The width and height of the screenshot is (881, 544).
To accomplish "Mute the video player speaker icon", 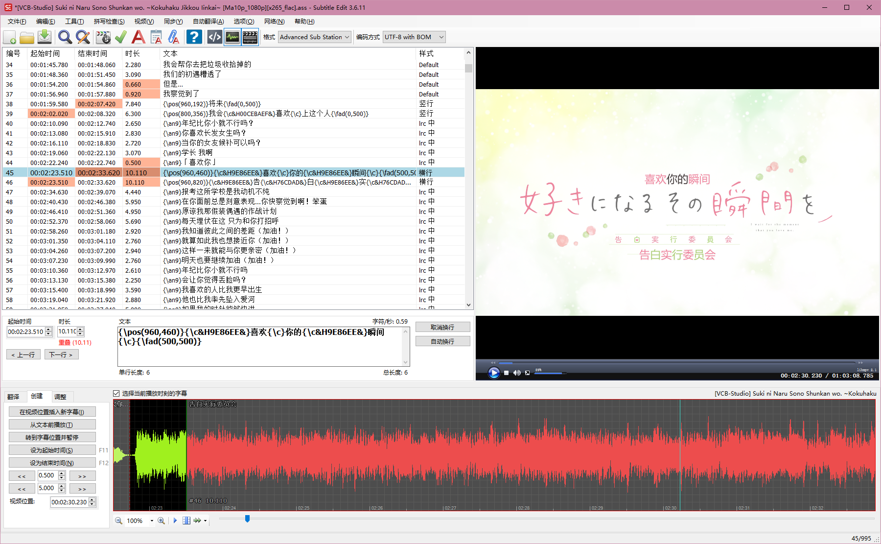I will point(517,373).
